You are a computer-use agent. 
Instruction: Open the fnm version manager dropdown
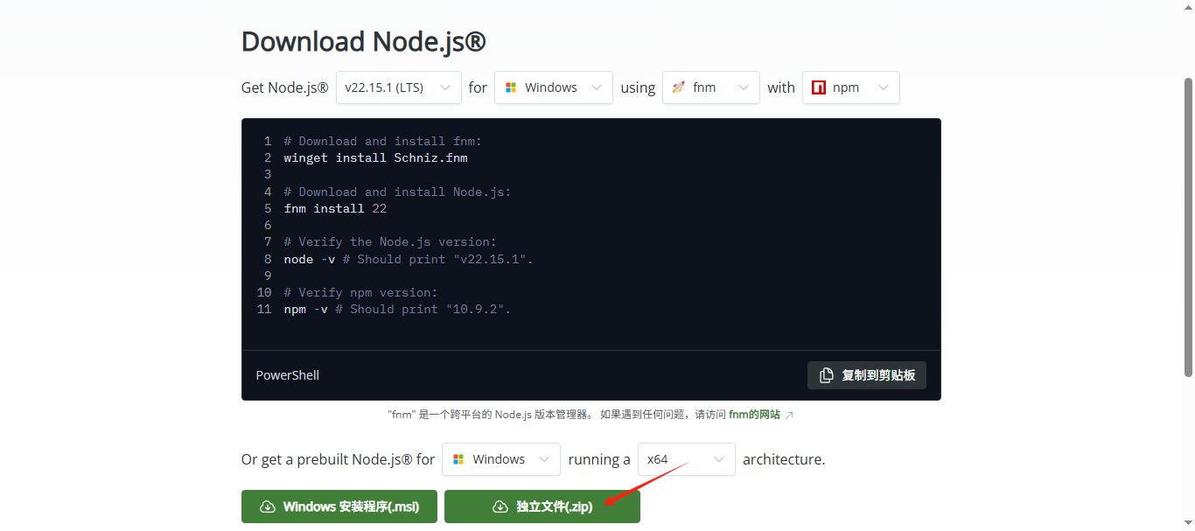pos(711,87)
